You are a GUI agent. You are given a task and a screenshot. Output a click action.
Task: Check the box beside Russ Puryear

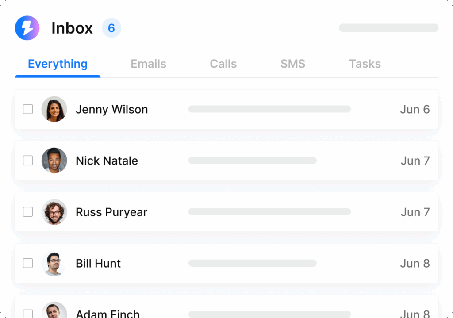(28, 212)
